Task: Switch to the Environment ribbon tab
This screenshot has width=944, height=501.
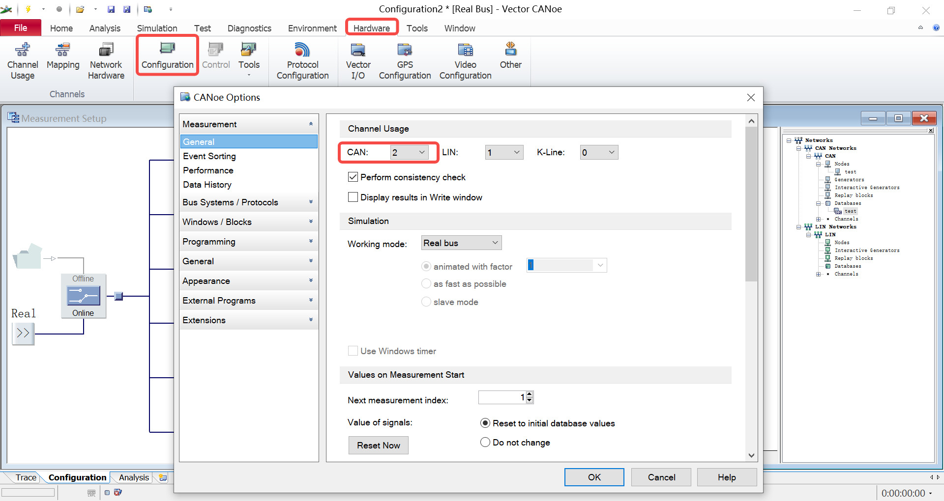Action: pyautogui.click(x=312, y=28)
